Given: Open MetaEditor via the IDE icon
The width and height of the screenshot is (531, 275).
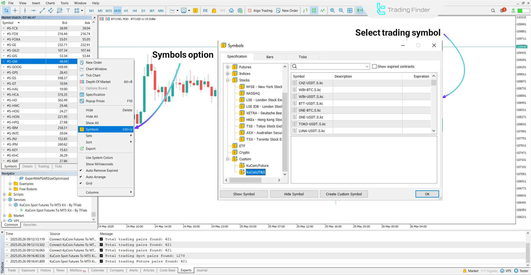Looking at the screenshot, I should [x=205, y=10].
